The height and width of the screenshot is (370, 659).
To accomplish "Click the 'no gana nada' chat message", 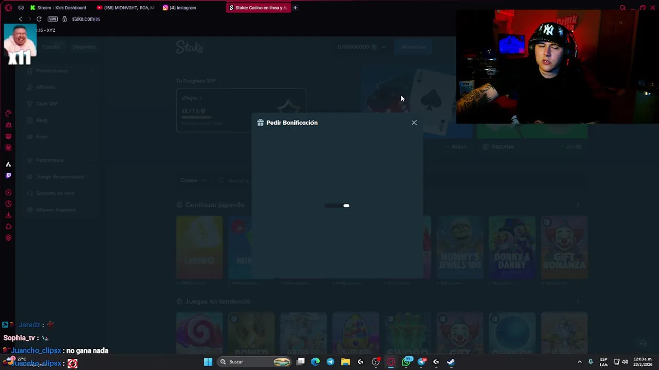I will [87, 350].
